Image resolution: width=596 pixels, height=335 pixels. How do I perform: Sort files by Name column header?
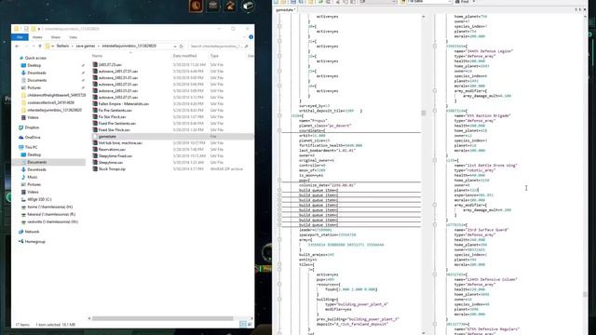(x=97, y=56)
